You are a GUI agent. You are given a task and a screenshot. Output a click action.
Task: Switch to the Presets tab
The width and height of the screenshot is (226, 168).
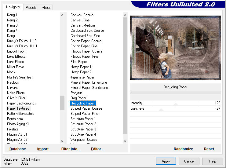click(x=31, y=8)
